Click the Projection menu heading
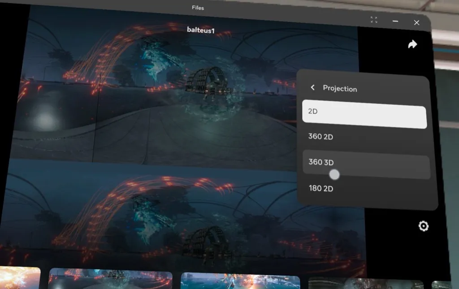The image size is (459, 289). 340,88
